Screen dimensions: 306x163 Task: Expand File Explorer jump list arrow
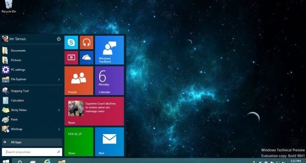(59, 79)
